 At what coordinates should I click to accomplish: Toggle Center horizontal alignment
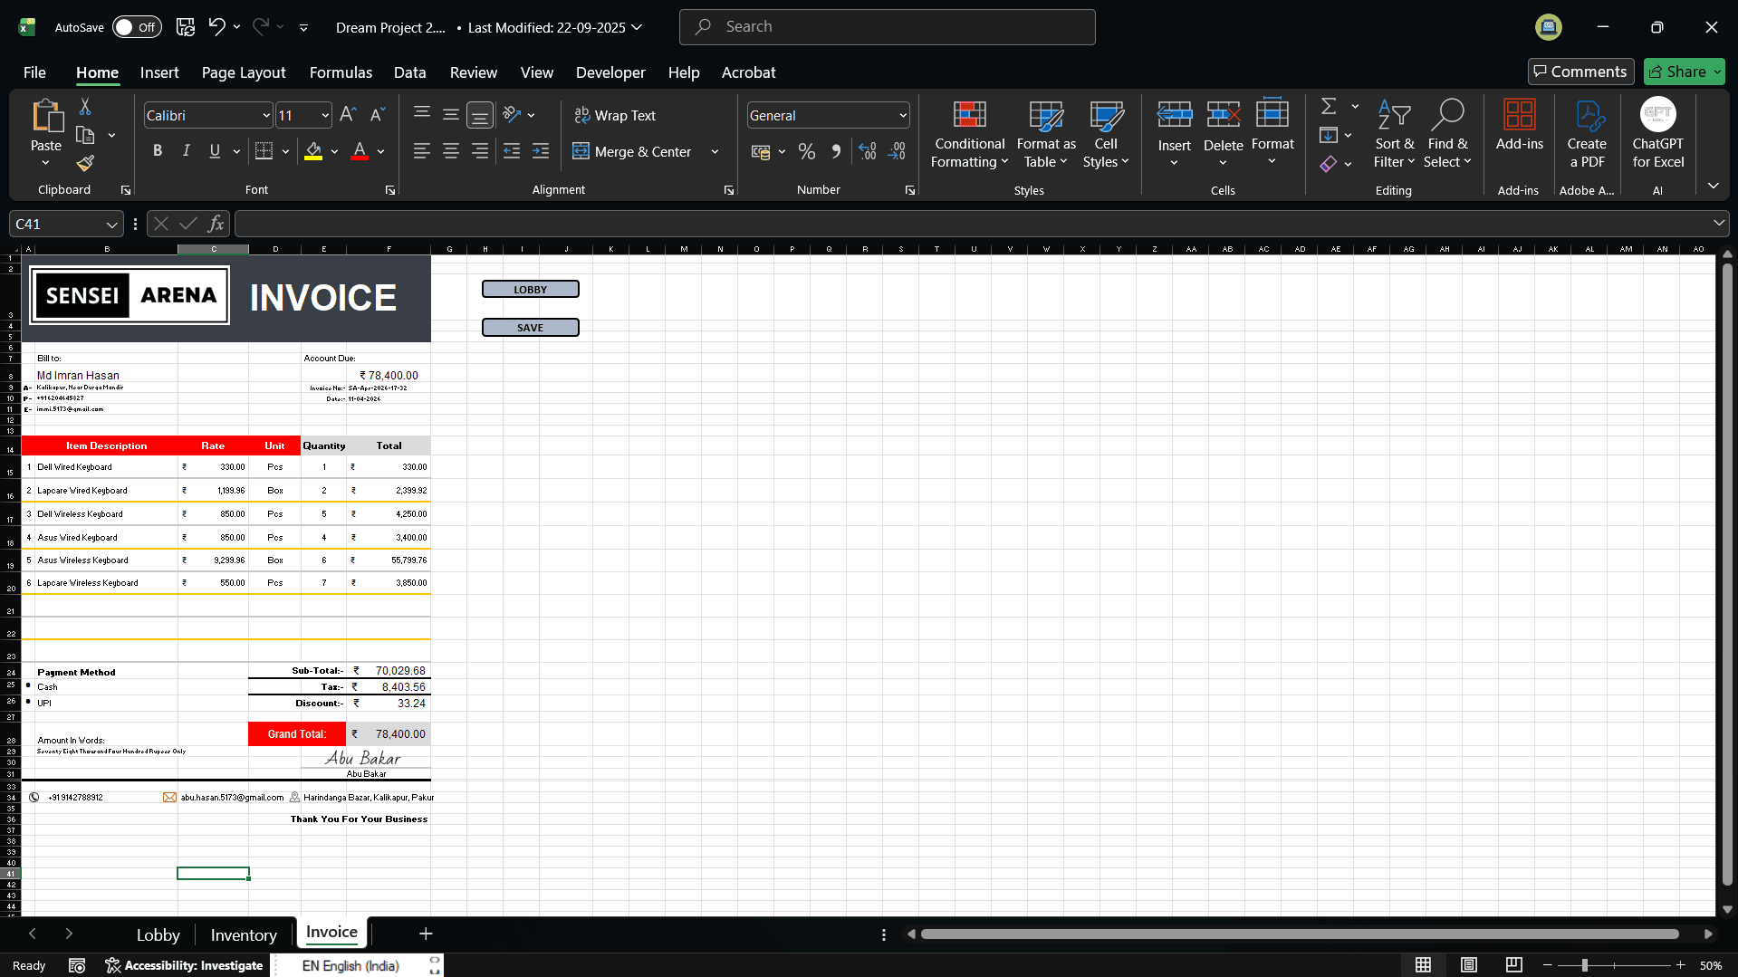pos(450,151)
